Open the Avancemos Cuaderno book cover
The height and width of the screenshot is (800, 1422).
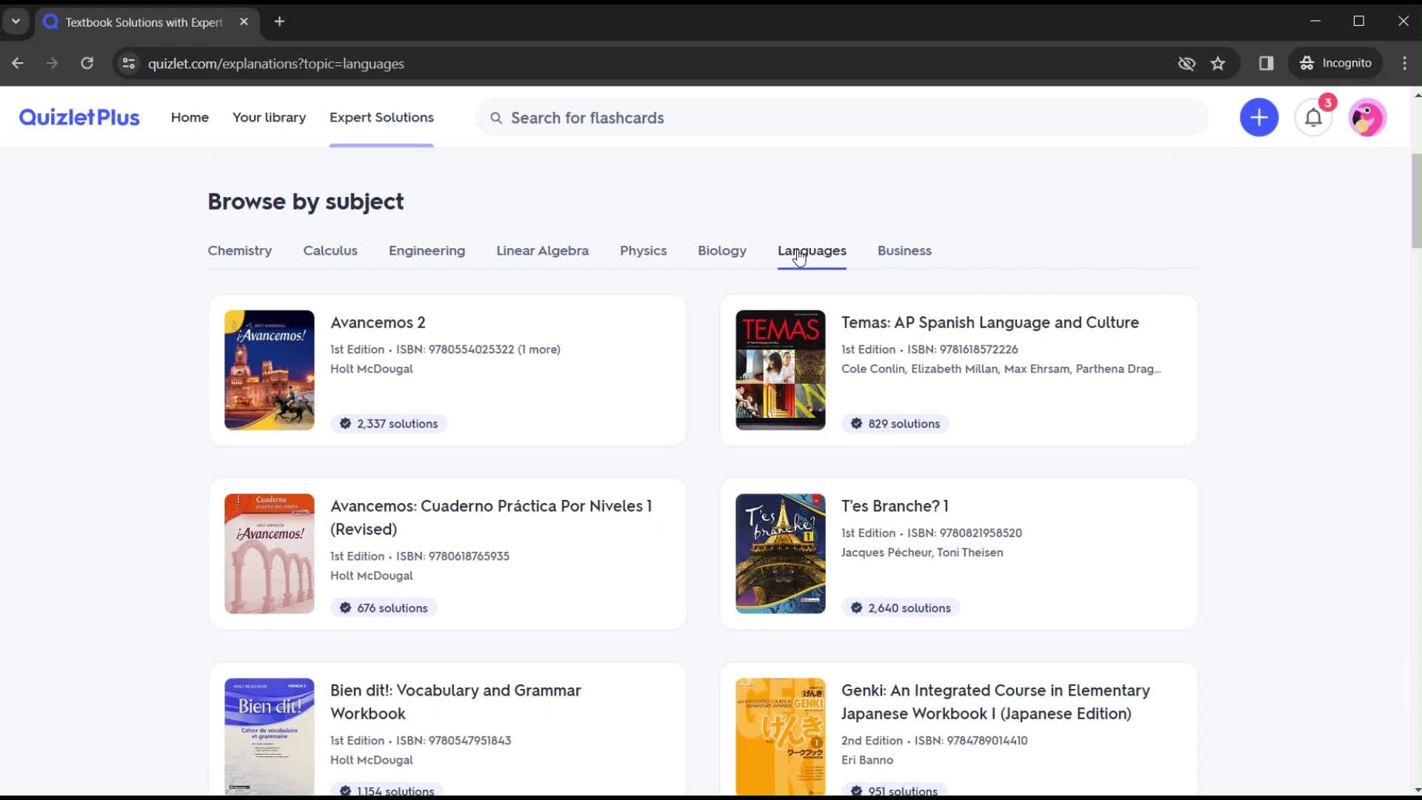tap(270, 553)
